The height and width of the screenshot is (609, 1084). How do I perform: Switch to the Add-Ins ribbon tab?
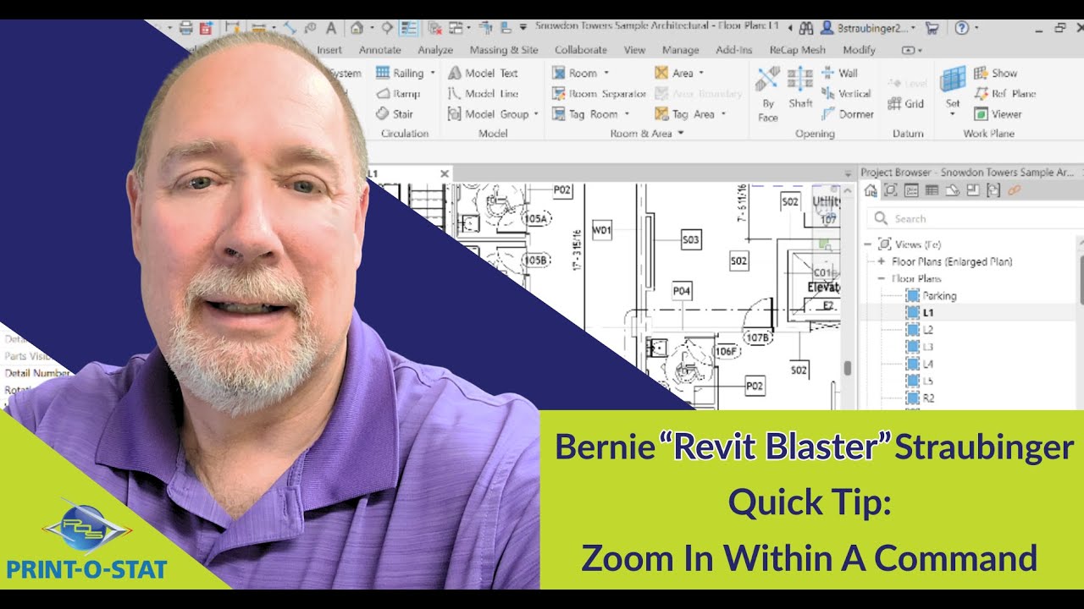click(733, 50)
